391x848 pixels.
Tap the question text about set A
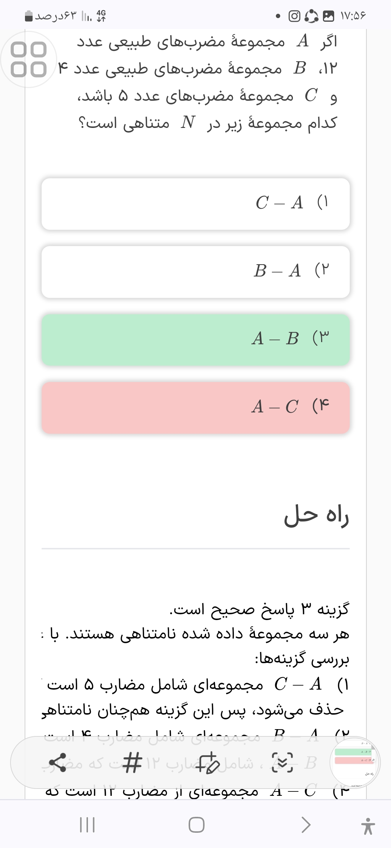(x=206, y=82)
